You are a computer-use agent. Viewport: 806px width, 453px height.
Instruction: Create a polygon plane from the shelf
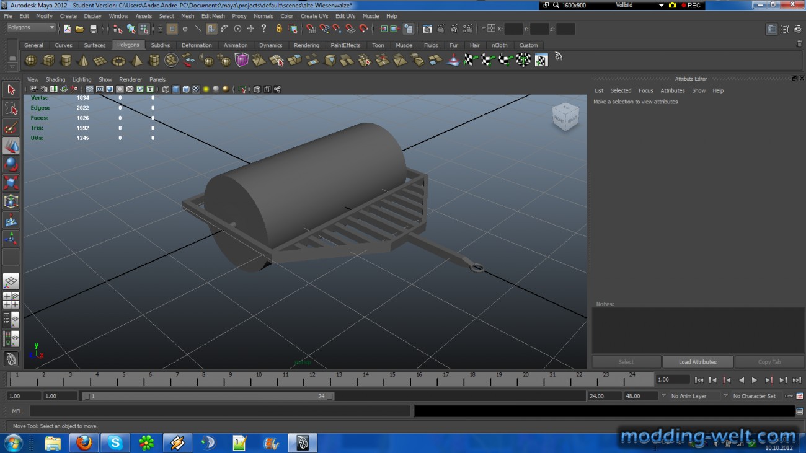click(100, 60)
